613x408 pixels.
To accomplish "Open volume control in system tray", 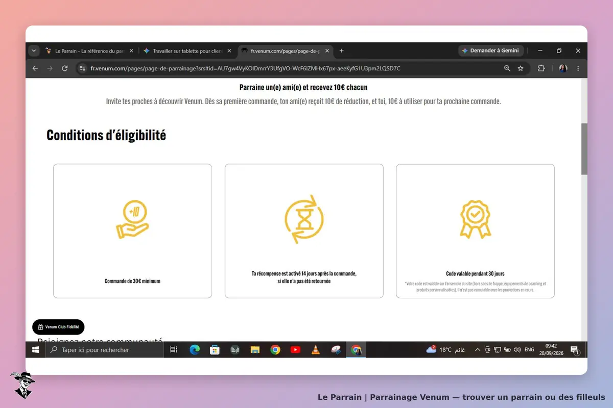I will coord(517,350).
